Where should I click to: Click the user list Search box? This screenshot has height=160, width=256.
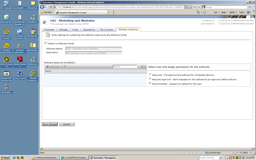point(125,67)
